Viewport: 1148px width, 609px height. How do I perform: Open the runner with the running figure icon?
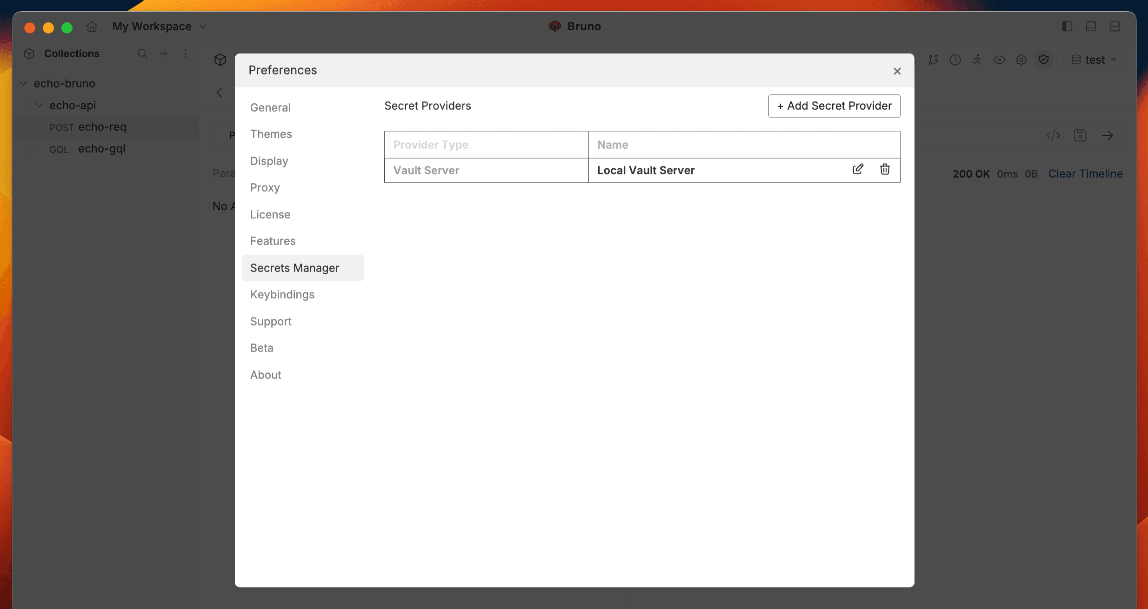[976, 60]
